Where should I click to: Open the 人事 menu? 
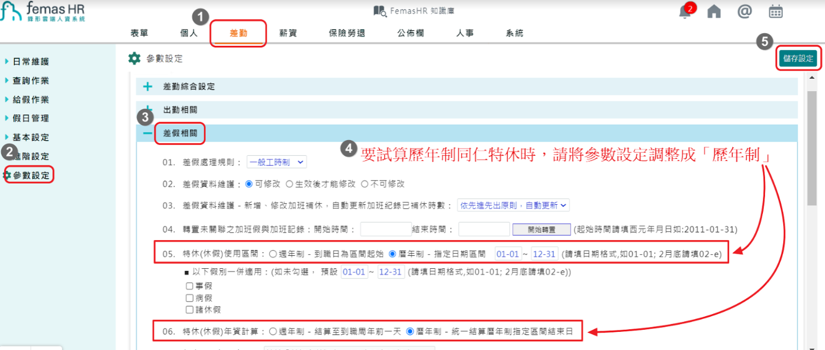tap(465, 33)
